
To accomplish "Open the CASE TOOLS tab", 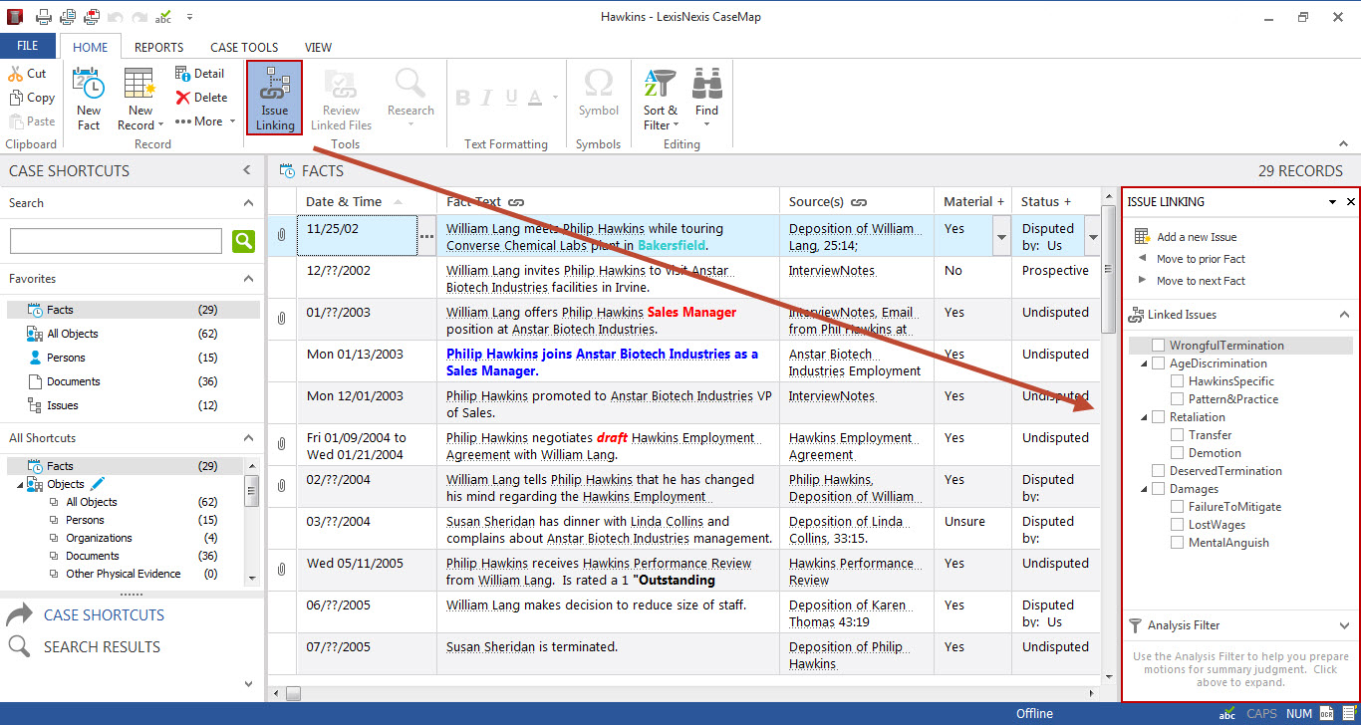I will 244,47.
